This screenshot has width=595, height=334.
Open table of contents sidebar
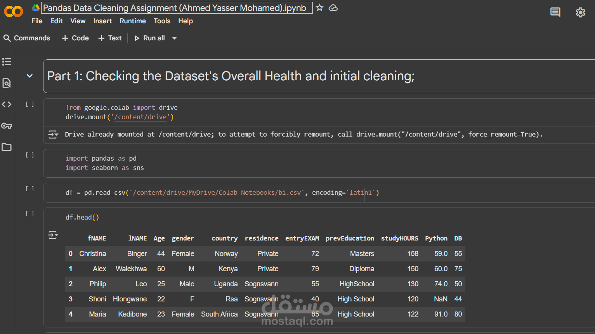pyautogui.click(x=7, y=62)
